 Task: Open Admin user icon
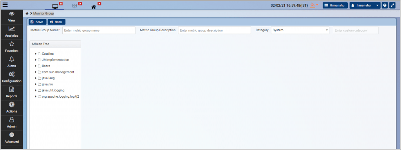(x=11, y=120)
